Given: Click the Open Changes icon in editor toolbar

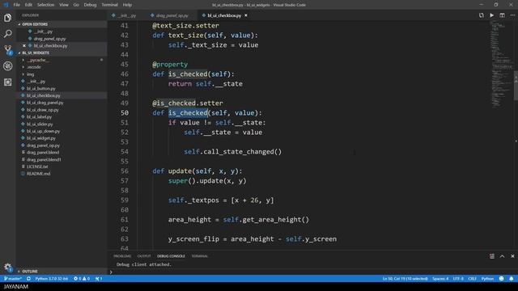Looking at the screenshot, I should (x=482, y=15).
